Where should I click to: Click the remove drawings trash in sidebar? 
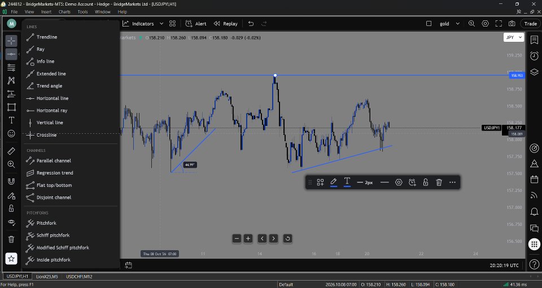click(11, 239)
